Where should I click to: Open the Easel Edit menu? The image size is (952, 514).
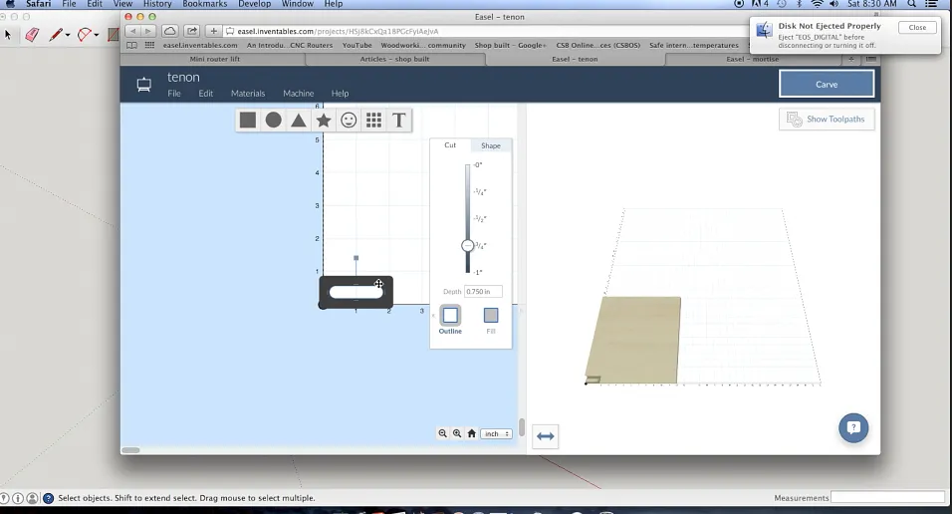[206, 94]
